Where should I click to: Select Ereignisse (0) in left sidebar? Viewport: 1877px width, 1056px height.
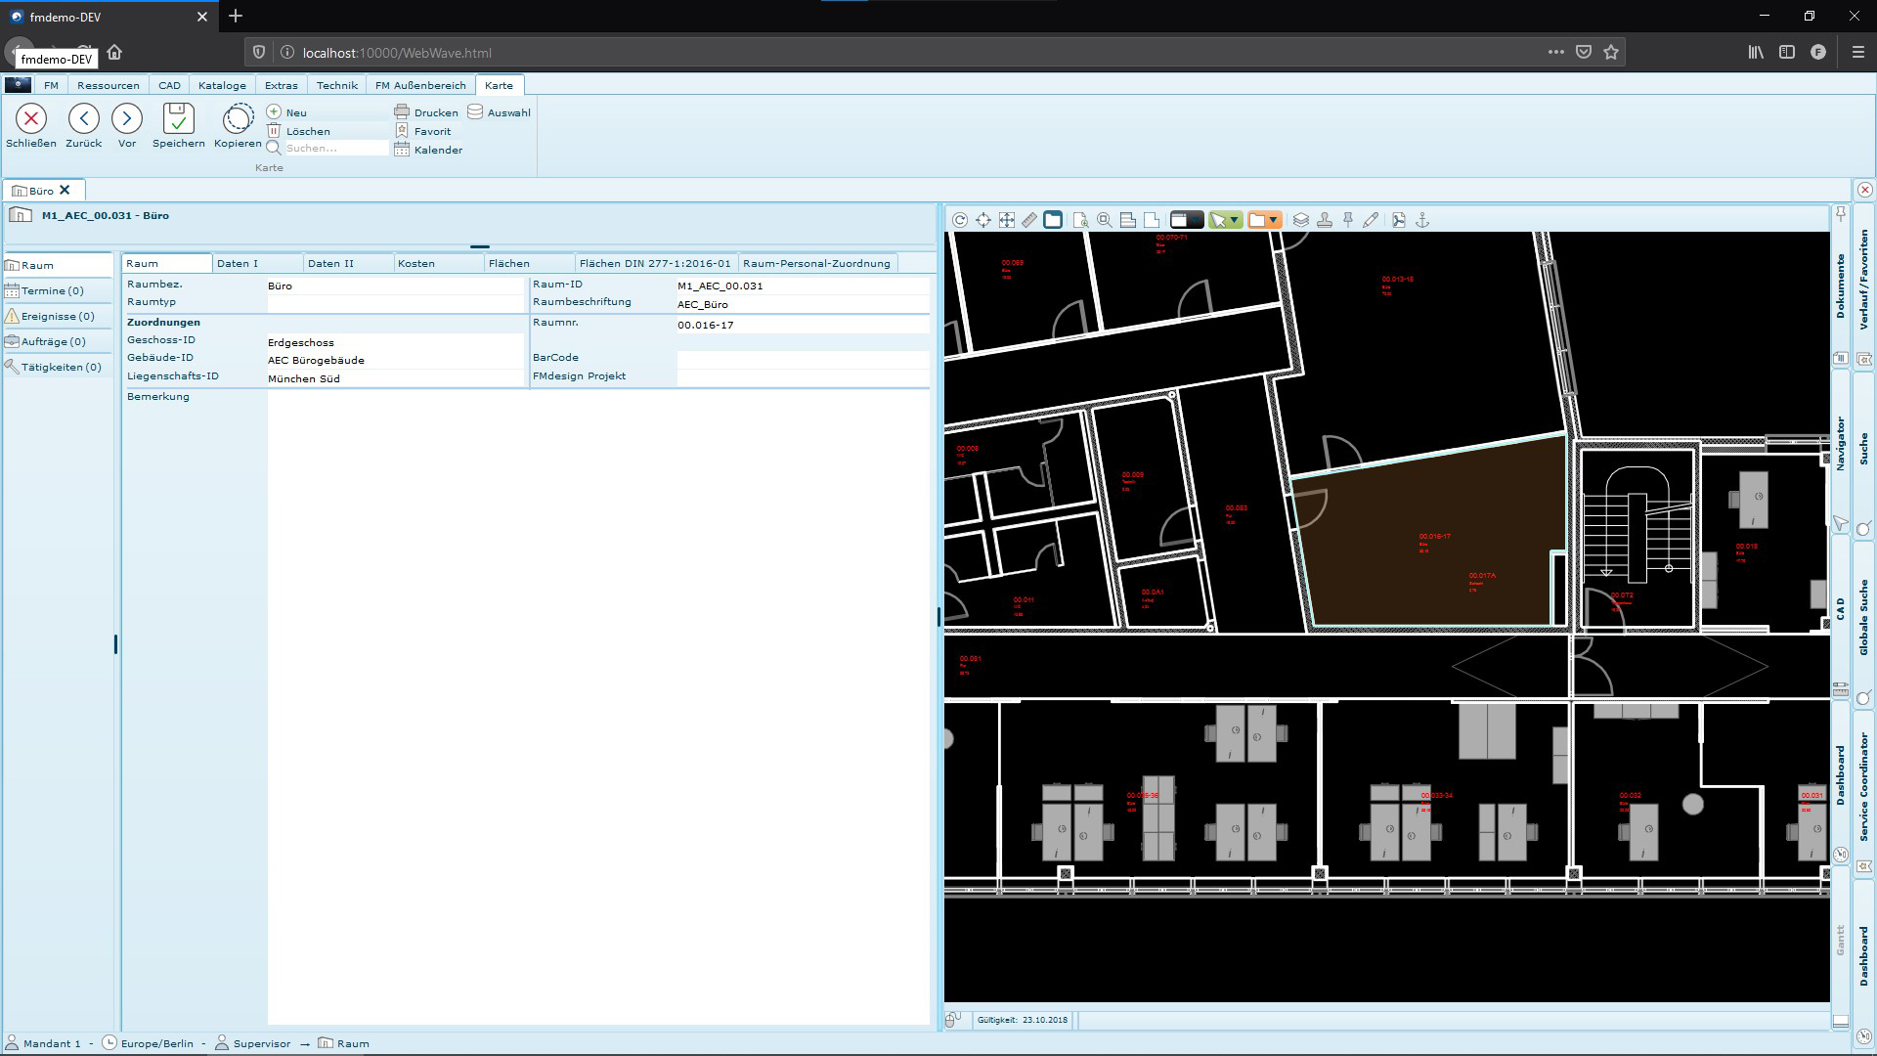click(58, 316)
